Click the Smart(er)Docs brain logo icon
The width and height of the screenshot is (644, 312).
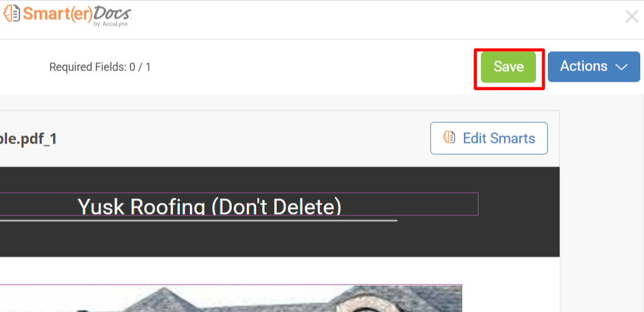point(11,14)
